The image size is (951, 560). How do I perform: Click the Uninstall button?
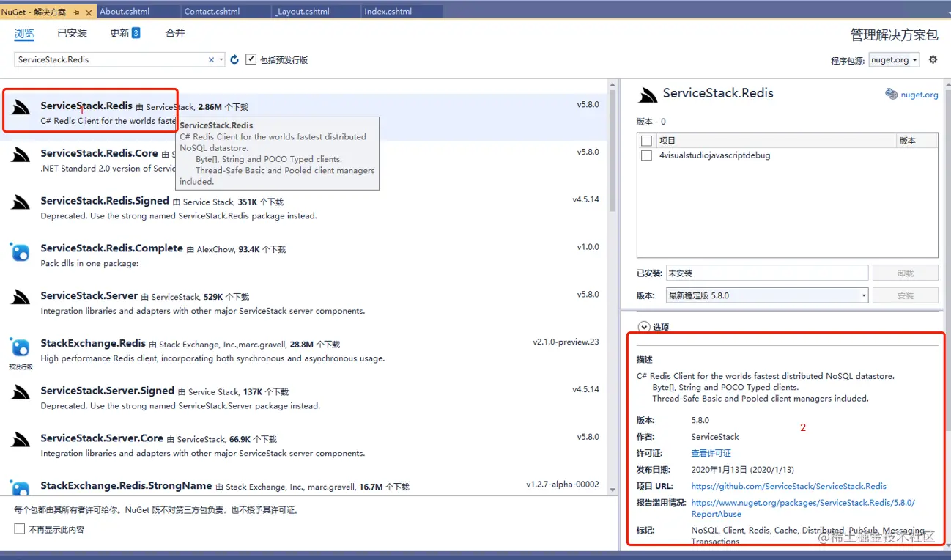click(x=905, y=273)
